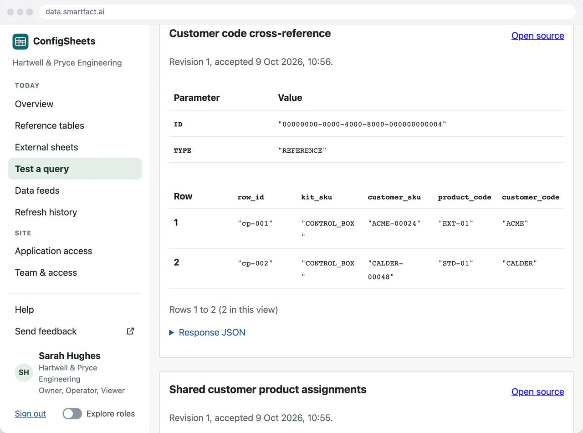This screenshot has height=433, width=583.
Task: Open the Overview page
Action: click(x=75, y=104)
